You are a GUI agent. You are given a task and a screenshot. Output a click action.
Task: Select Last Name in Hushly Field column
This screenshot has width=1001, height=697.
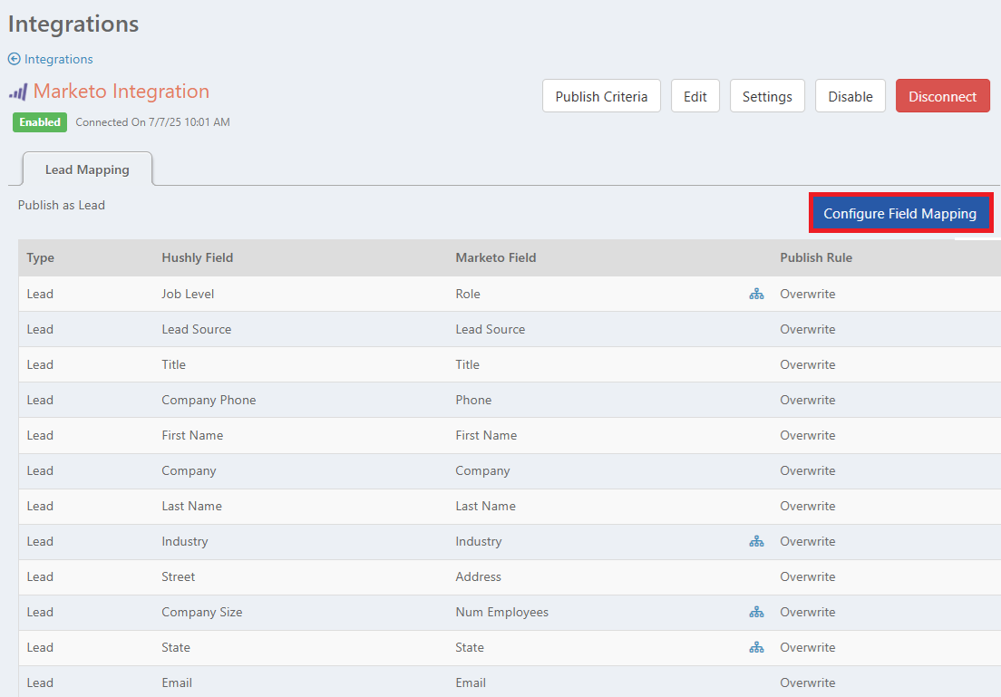[191, 506]
